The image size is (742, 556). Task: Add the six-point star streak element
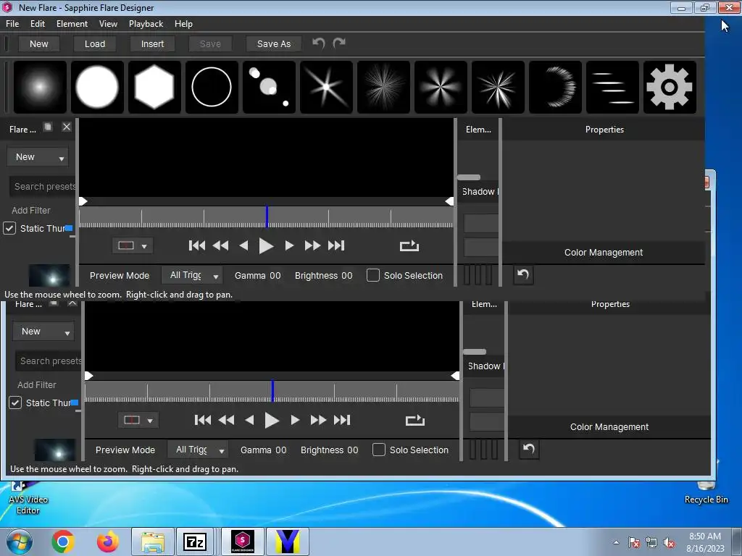[326, 87]
